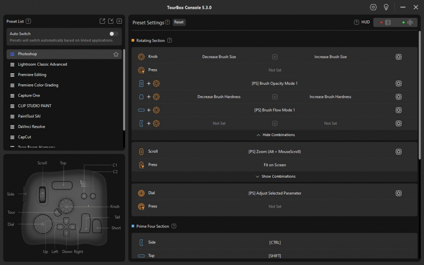This screenshot has height=265, width=424.
Task: Click the Rotating Section help icon
Action: click(x=170, y=40)
